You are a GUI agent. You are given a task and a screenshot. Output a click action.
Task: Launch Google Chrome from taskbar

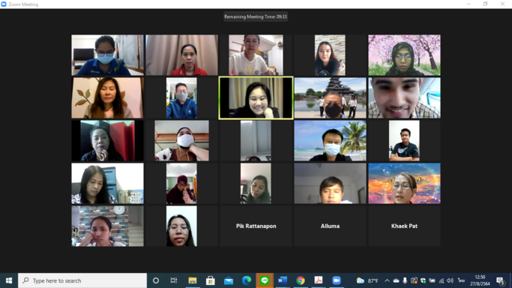click(x=301, y=280)
